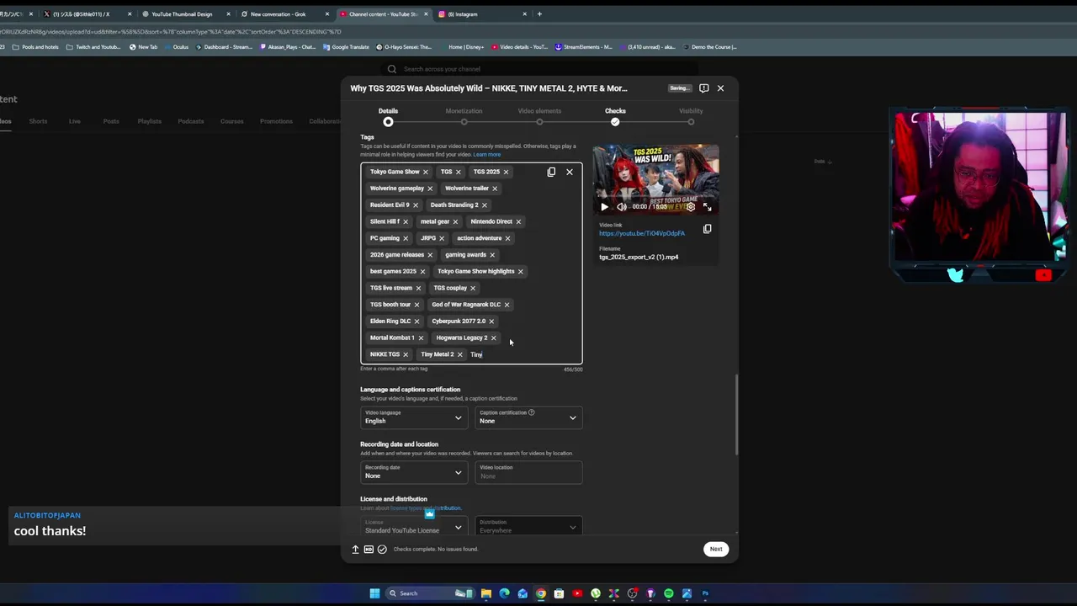Expand the Distribution dropdown
1077x606 pixels.
(528, 527)
